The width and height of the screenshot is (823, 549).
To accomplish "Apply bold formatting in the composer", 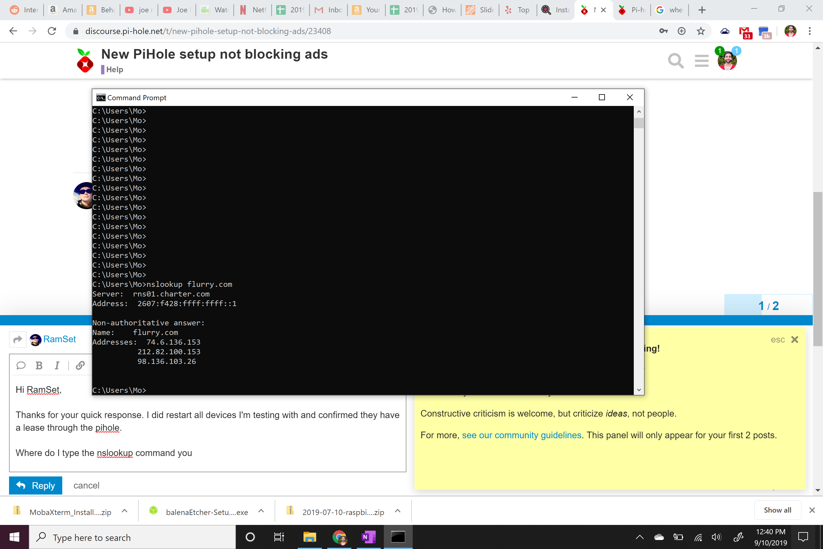I will (x=39, y=365).
